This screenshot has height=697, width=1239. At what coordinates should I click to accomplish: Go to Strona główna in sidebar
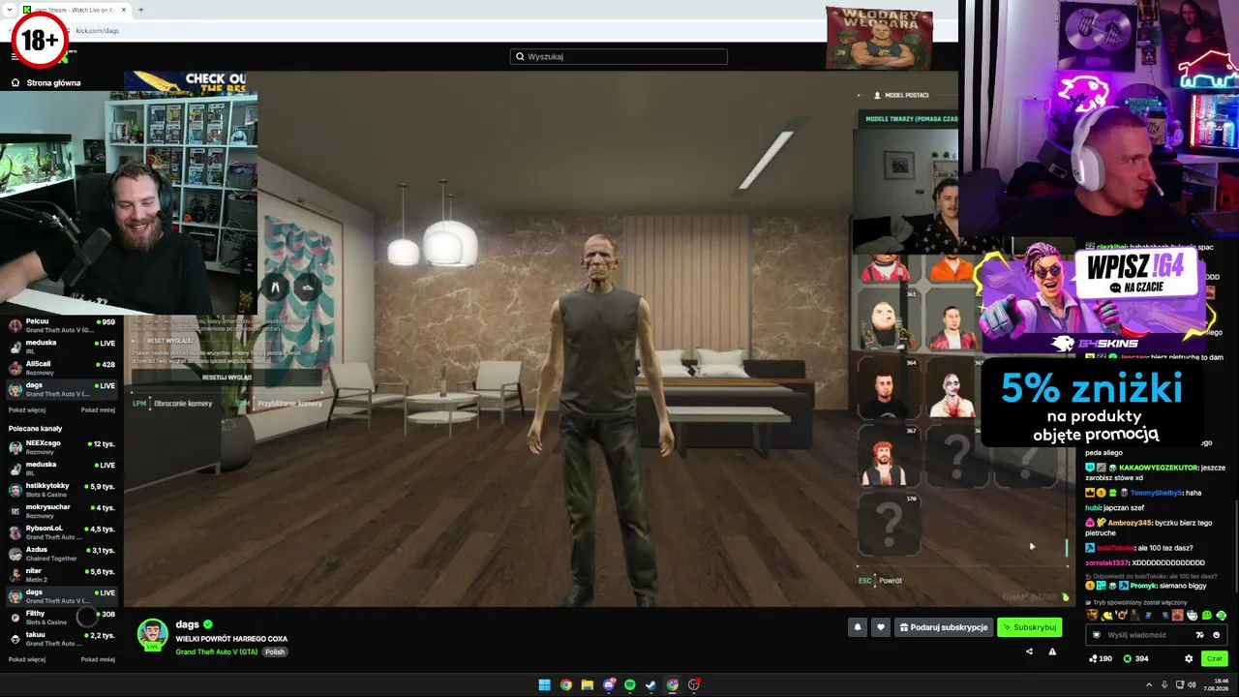click(53, 83)
